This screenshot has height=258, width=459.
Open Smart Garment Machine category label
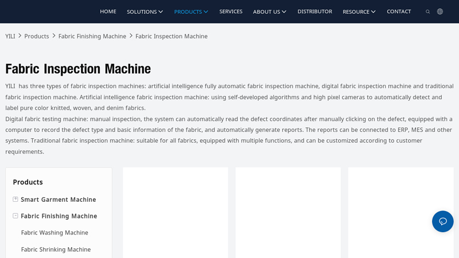pos(59,200)
